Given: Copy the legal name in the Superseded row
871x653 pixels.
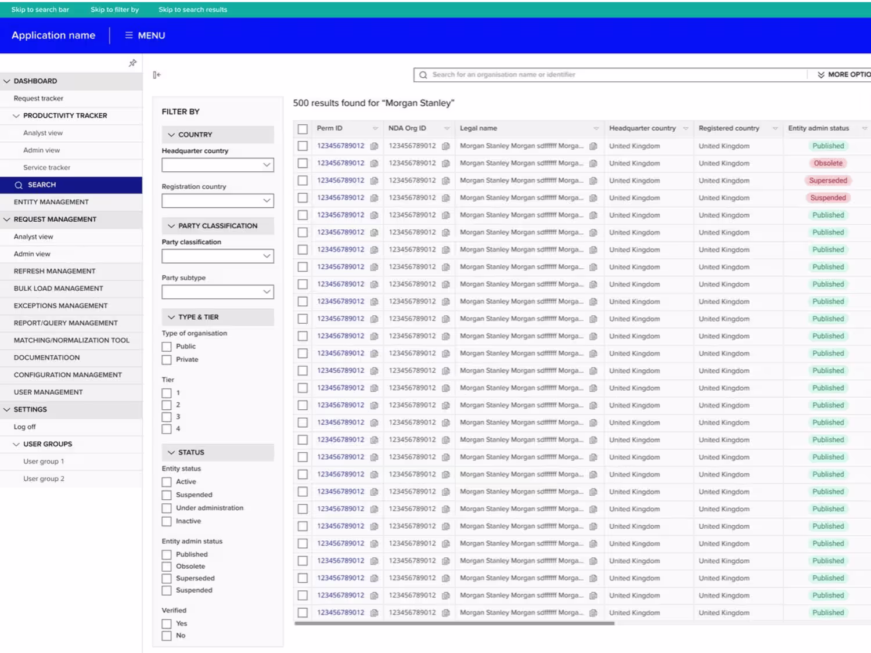Looking at the screenshot, I should (593, 181).
